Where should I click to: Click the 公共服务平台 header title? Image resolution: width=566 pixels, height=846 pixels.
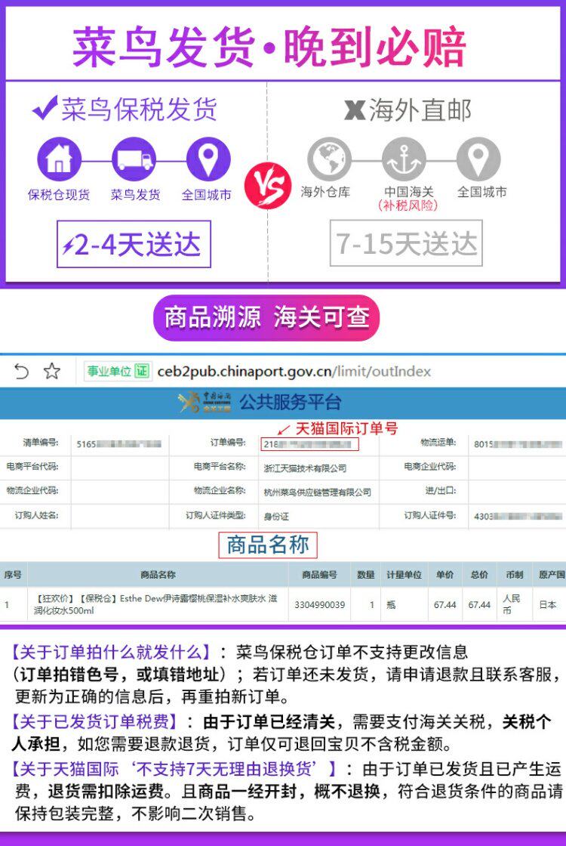pyautogui.click(x=291, y=402)
